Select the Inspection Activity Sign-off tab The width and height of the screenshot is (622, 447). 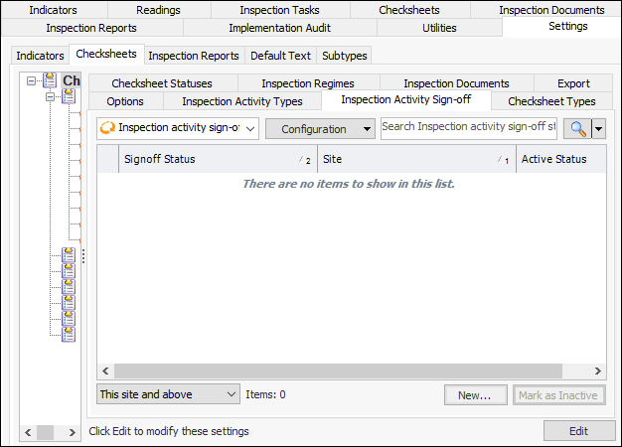[x=406, y=99]
